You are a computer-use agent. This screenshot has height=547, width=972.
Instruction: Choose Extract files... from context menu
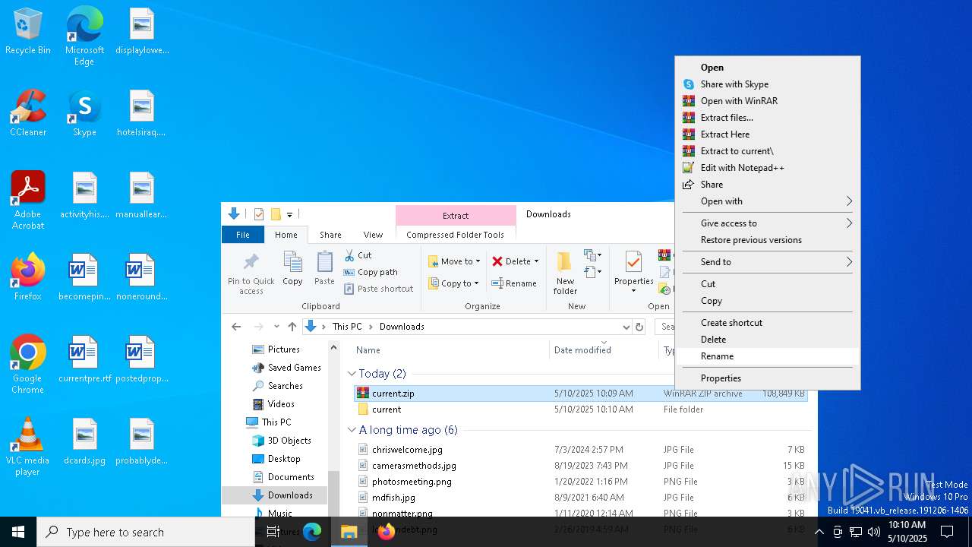(x=768, y=118)
